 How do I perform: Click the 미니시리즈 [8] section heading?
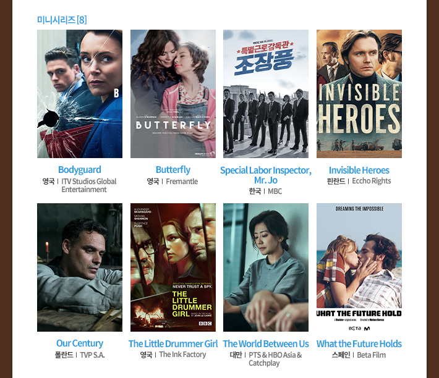pyautogui.click(x=62, y=20)
